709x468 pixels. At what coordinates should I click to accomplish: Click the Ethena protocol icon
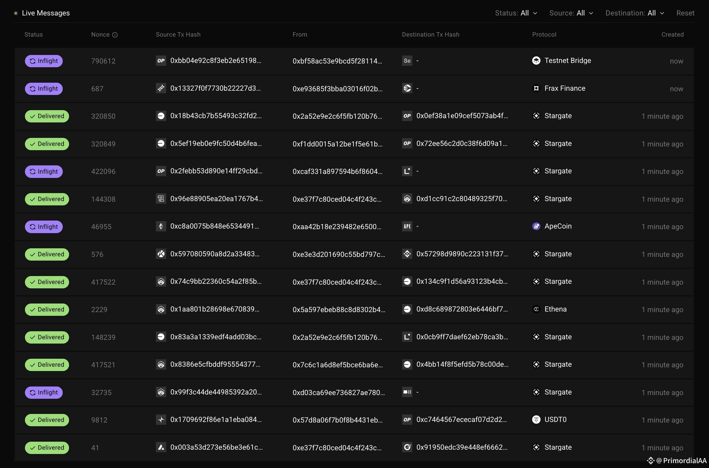(536, 309)
